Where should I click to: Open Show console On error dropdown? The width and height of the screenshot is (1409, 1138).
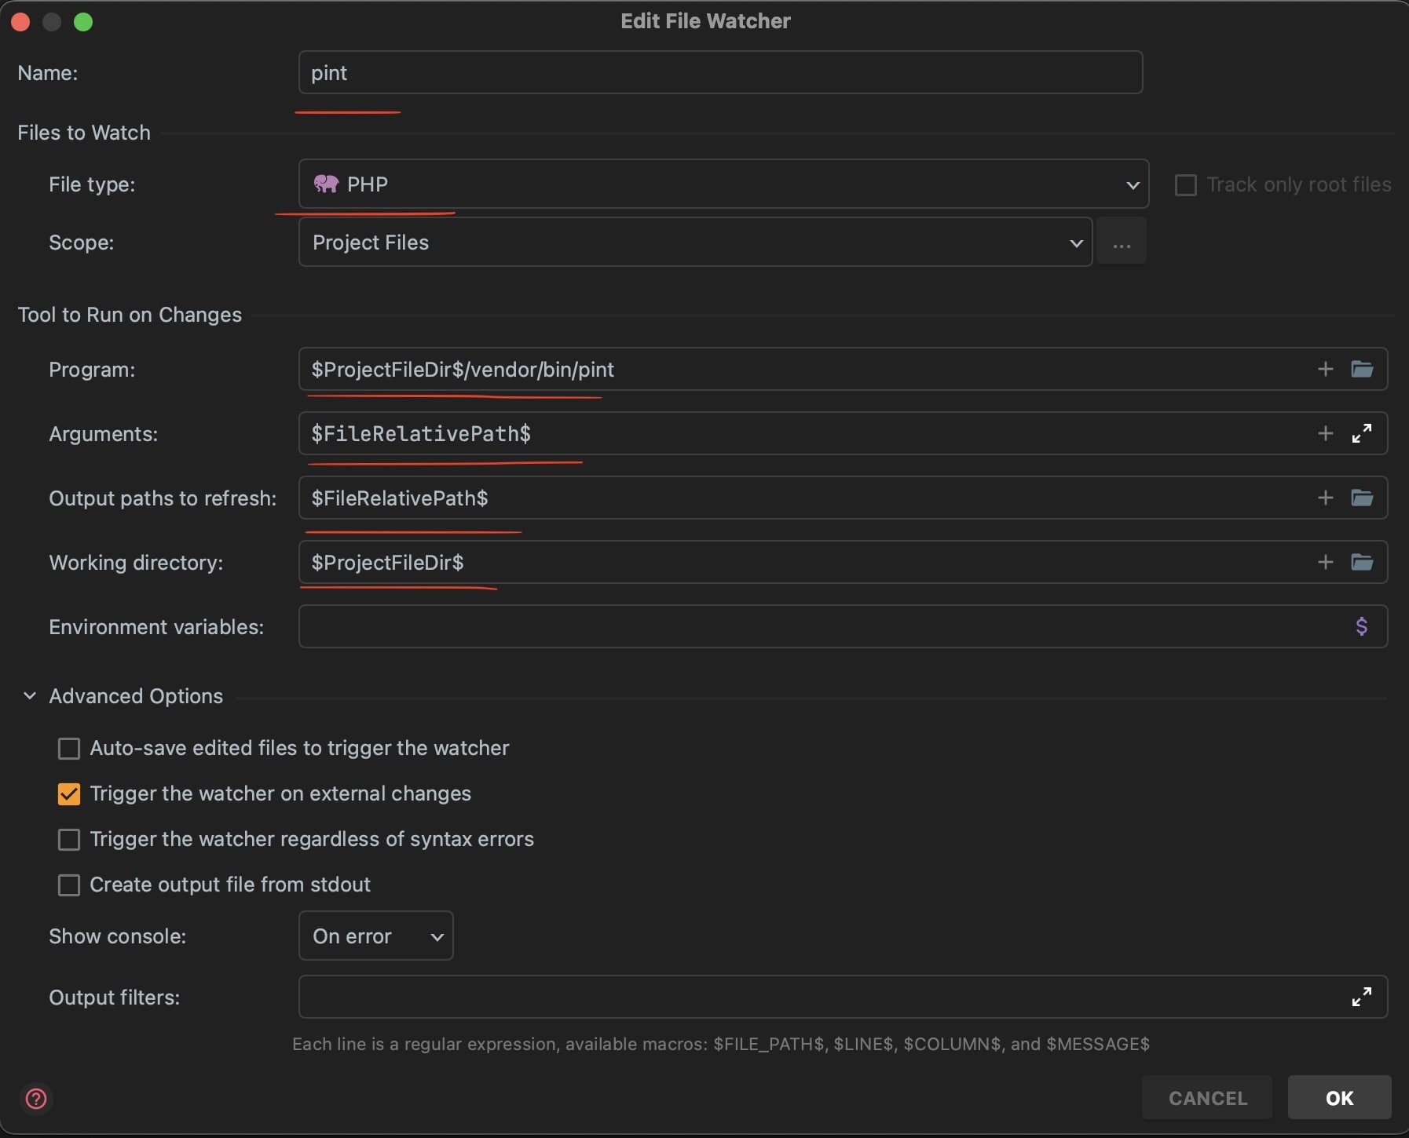point(375,936)
